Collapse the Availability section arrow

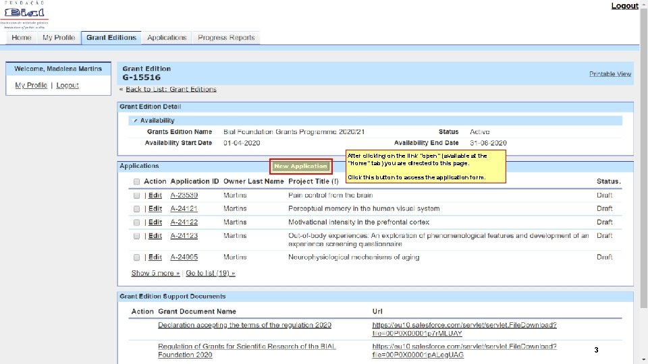(135, 121)
